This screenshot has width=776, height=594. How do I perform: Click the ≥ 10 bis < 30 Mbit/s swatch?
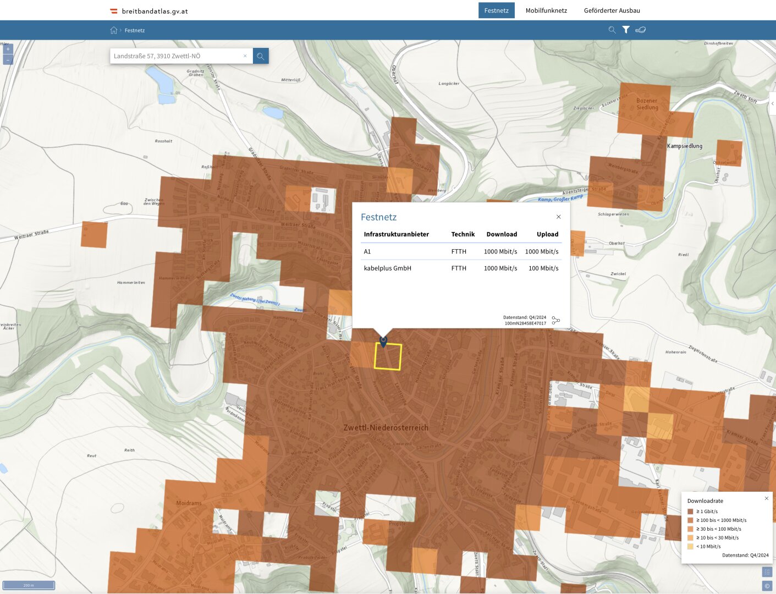click(690, 538)
